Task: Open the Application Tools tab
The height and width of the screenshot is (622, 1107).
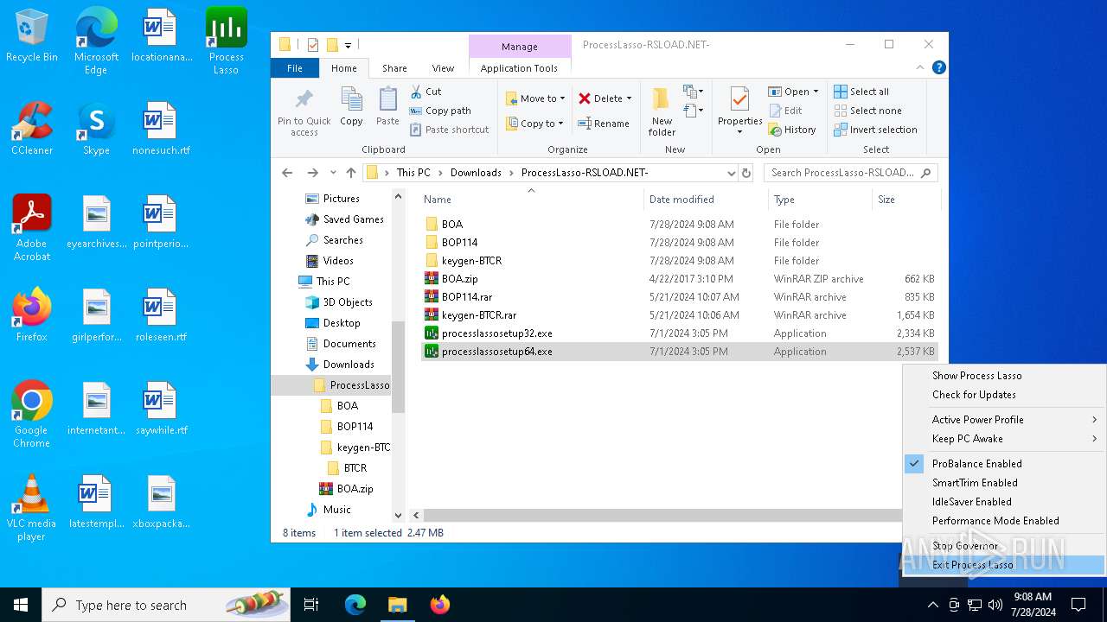Action: click(519, 68)
